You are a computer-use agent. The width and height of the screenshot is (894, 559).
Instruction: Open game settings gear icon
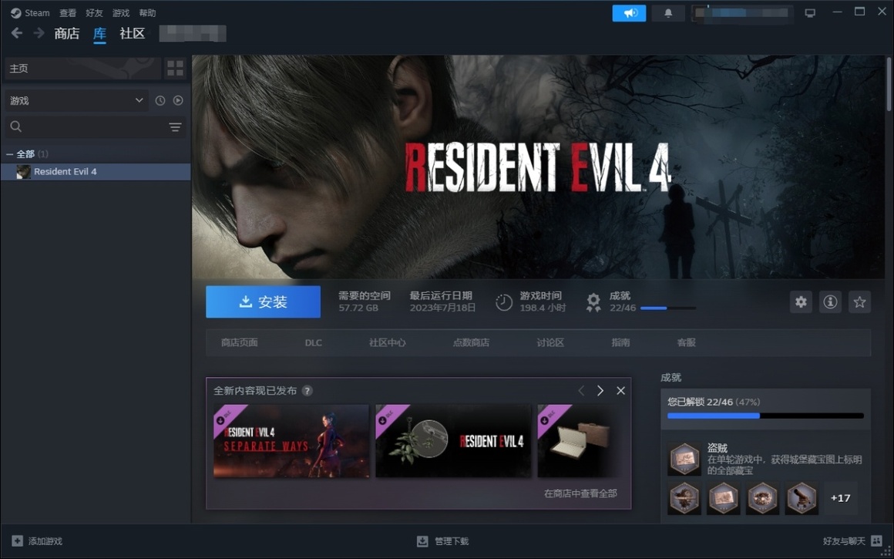(801, 301)
